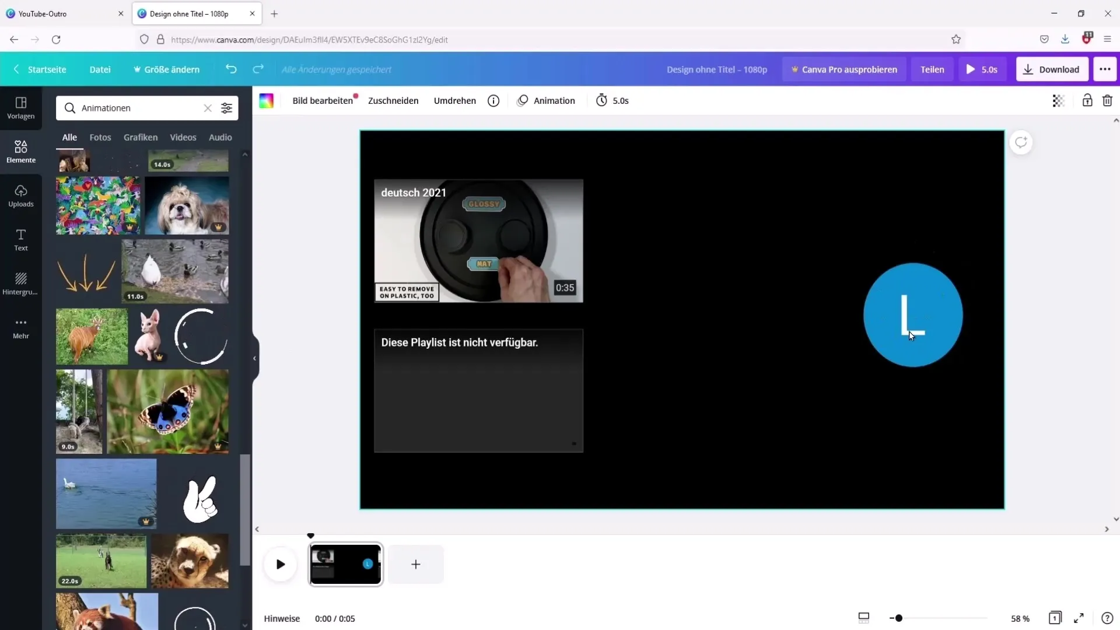
Task: Pick the white peace hand graphic
Action: [200, 499]
